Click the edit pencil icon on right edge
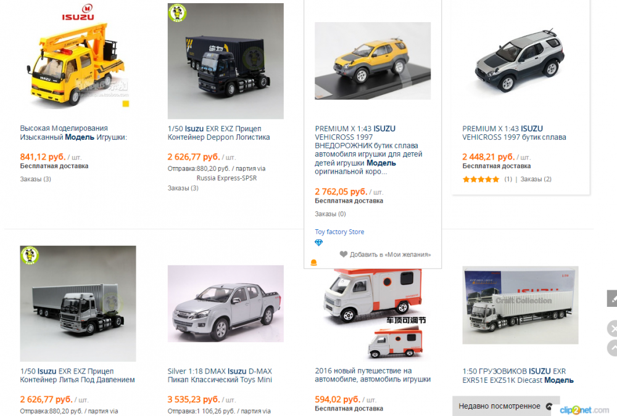Screen dimensions: 617x416 point(612,299)
